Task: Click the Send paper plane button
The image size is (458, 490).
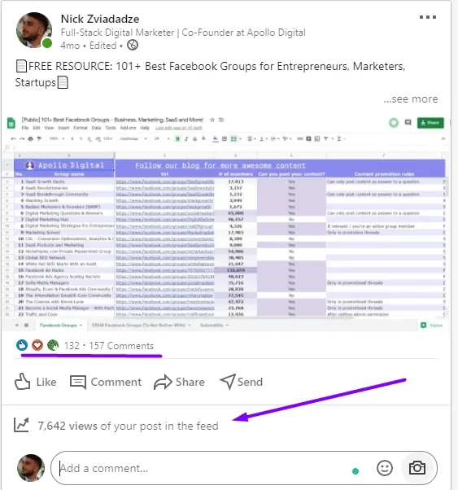Action: 241,382
